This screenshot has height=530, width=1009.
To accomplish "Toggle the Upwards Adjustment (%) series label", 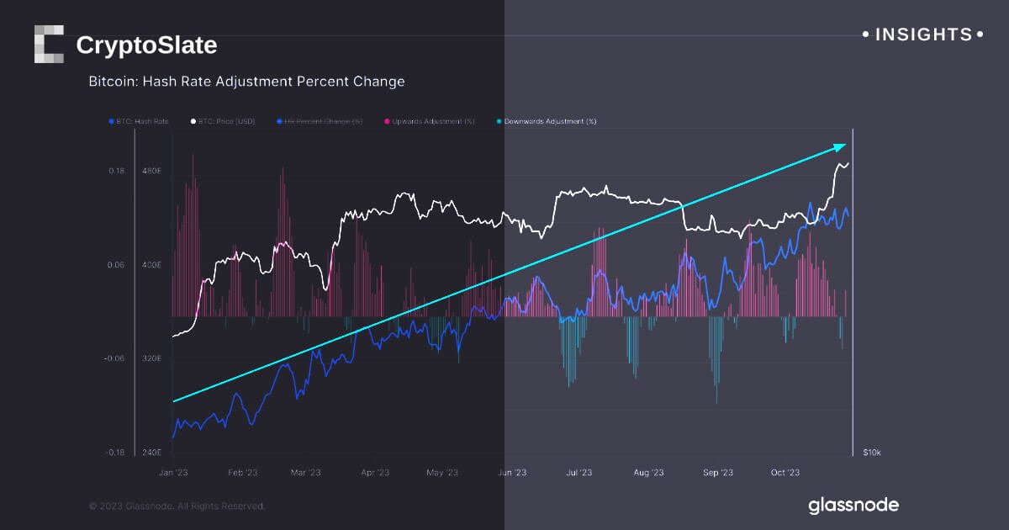I will [x=433, y=122].
